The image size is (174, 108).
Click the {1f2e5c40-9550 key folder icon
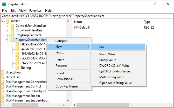click(17, 44)
